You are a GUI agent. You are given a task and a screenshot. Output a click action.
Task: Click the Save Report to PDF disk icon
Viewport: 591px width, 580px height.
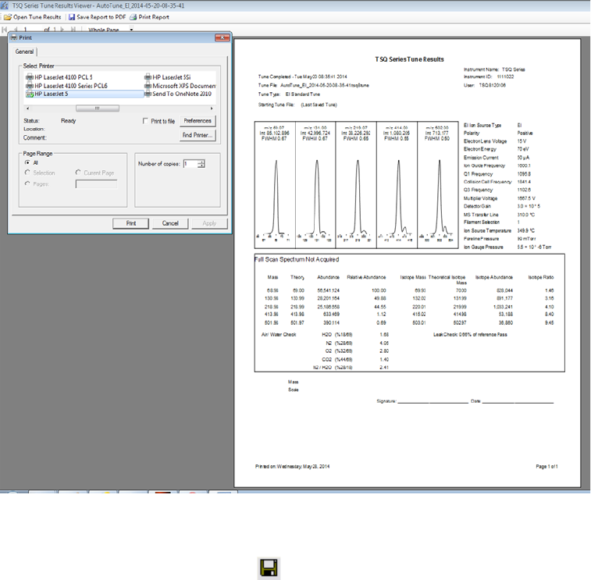click(71, 16)
